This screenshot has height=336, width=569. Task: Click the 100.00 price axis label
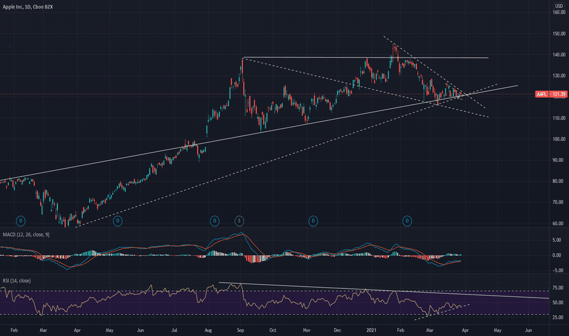point(559,139)
